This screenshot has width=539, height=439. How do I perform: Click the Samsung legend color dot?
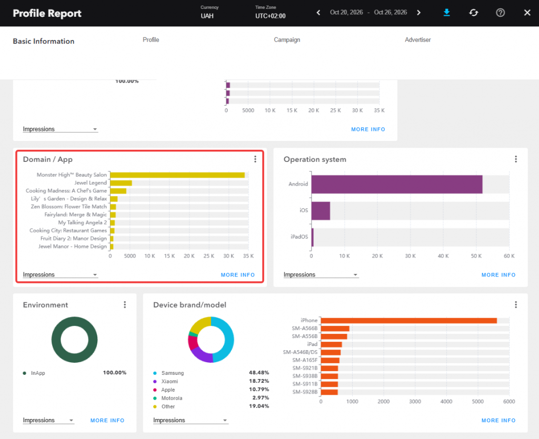tap(155, 373)
